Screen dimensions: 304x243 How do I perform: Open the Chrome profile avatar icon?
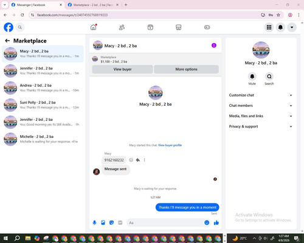point(290,15)
